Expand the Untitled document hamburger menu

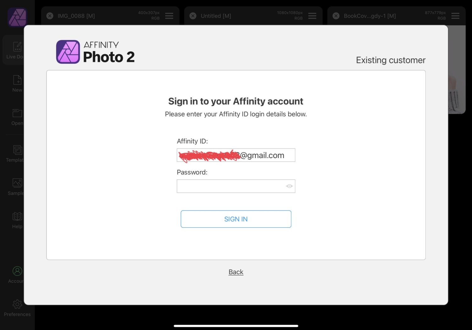[x=312, y=16]
